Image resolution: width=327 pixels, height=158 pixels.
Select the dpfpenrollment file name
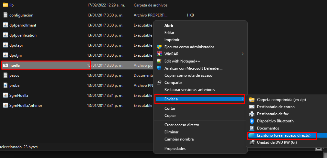pyautogui.click(x=23, y=25)
